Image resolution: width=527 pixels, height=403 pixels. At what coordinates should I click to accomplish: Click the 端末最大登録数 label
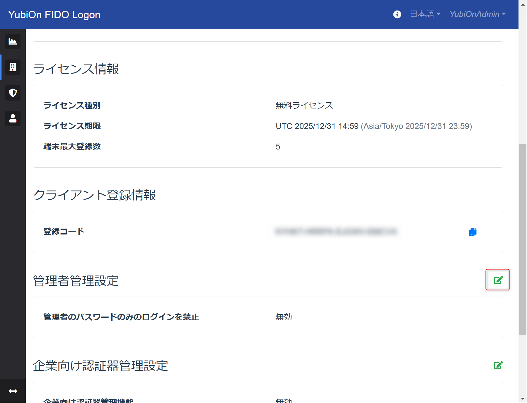(72, 146)
